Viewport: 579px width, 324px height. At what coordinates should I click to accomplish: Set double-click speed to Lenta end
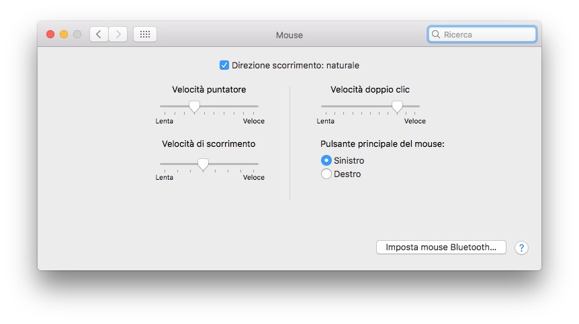[322, 106]
